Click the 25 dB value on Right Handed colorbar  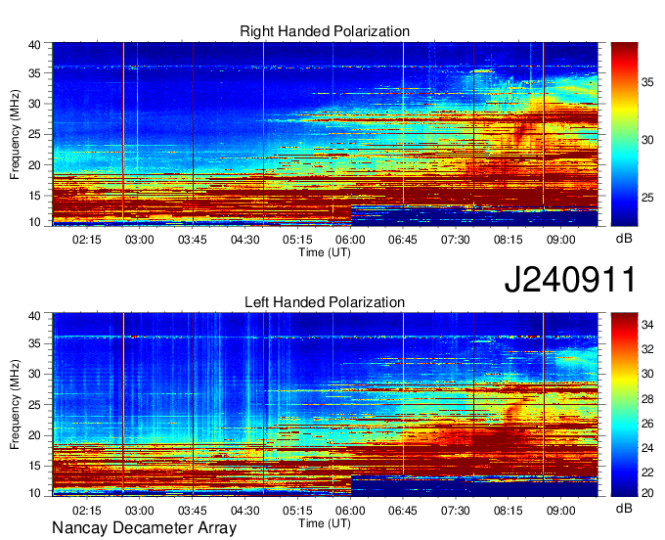pos(647,198)
